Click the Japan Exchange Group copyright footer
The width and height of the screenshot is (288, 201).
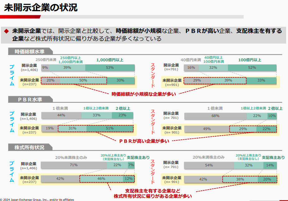point(37,199)
